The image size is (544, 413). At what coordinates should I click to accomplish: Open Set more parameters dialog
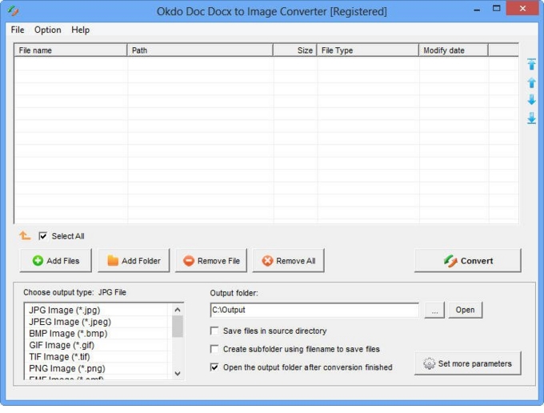[468, 363]
